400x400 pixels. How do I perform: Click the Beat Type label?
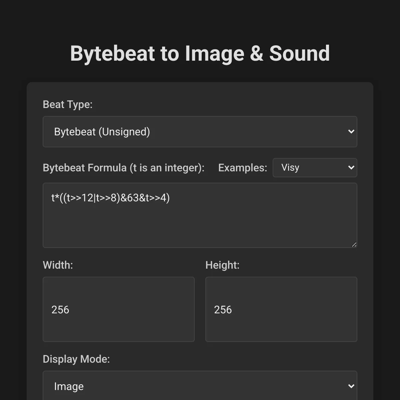click(68, 104)
